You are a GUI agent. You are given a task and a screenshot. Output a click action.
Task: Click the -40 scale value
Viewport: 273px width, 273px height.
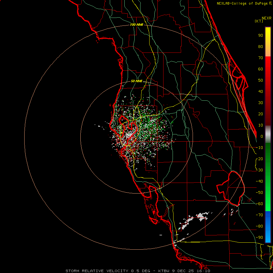[259, 181]
